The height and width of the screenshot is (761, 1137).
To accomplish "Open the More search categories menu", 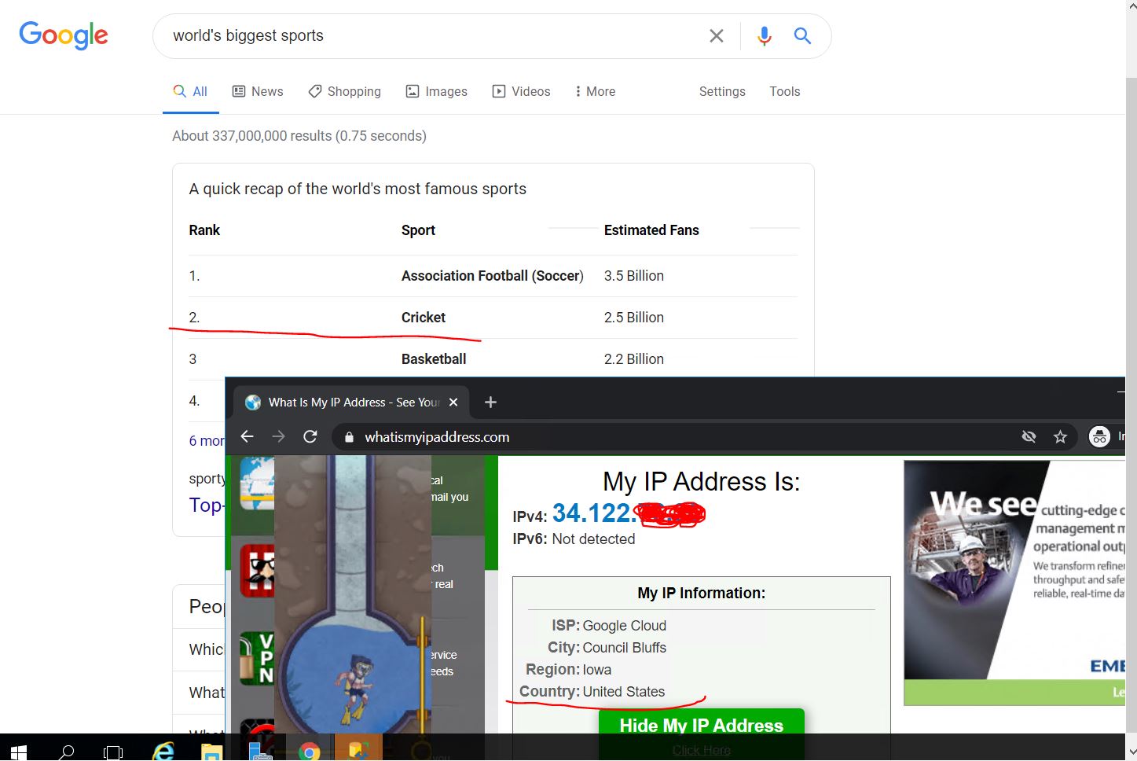I will tap(595, 91).
